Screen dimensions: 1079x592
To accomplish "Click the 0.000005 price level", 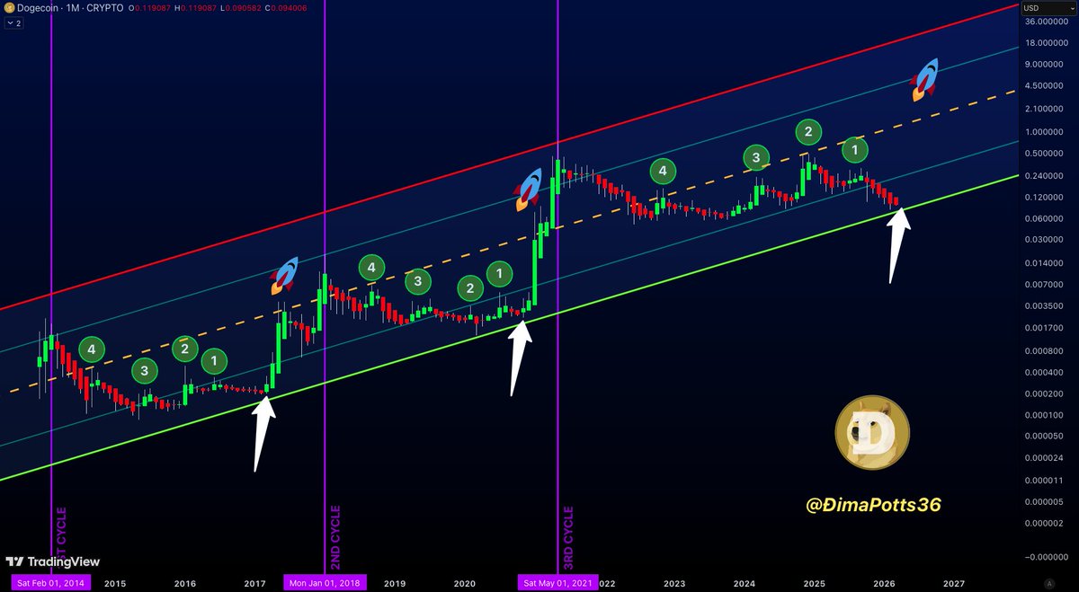I will point(1045,501).
